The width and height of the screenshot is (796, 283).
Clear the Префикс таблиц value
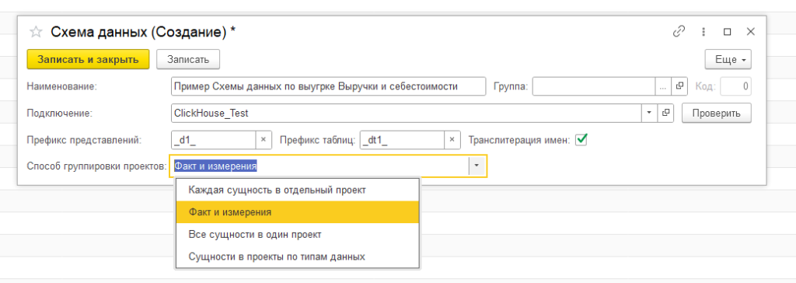click(x=452, y=140)
